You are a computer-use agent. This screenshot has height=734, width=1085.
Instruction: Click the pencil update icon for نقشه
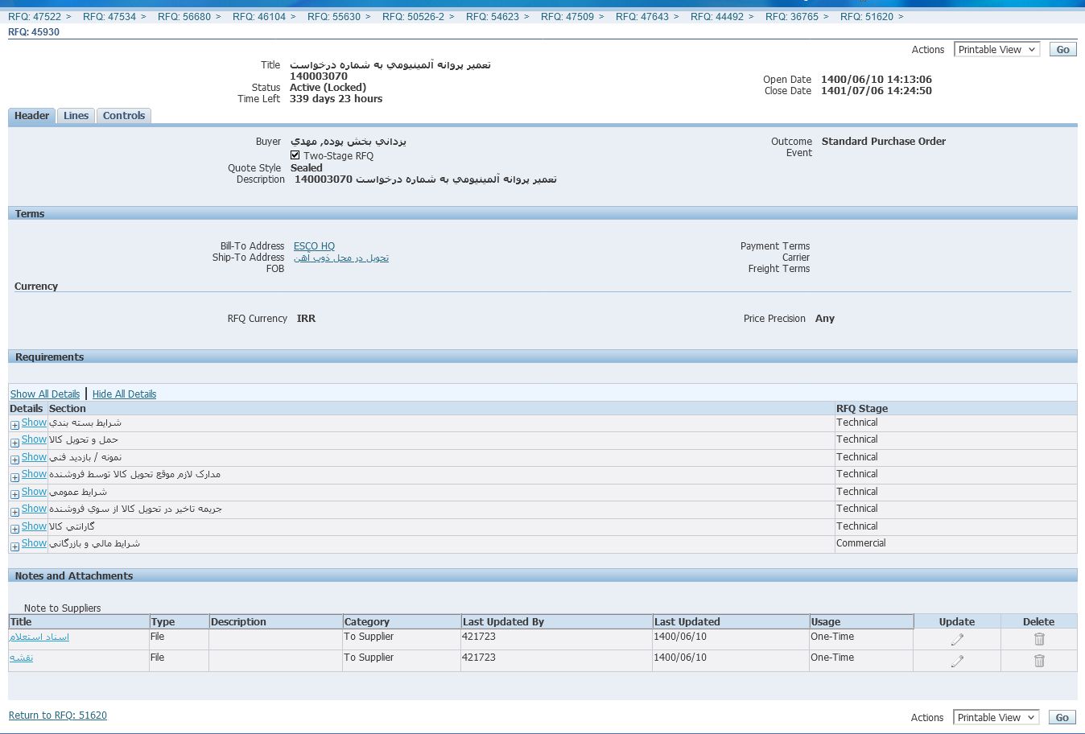[957, 661]
